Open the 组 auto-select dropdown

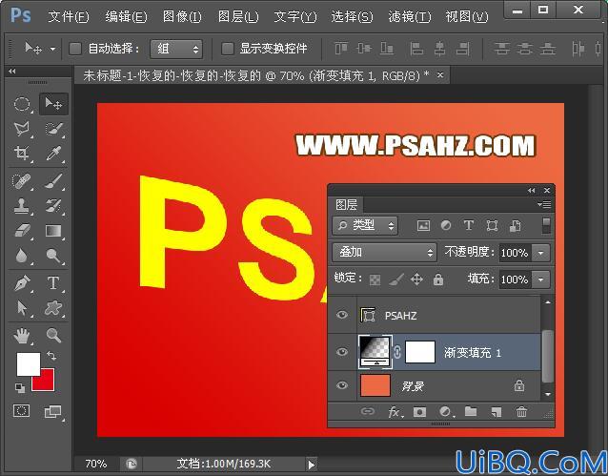click(176, 49)
